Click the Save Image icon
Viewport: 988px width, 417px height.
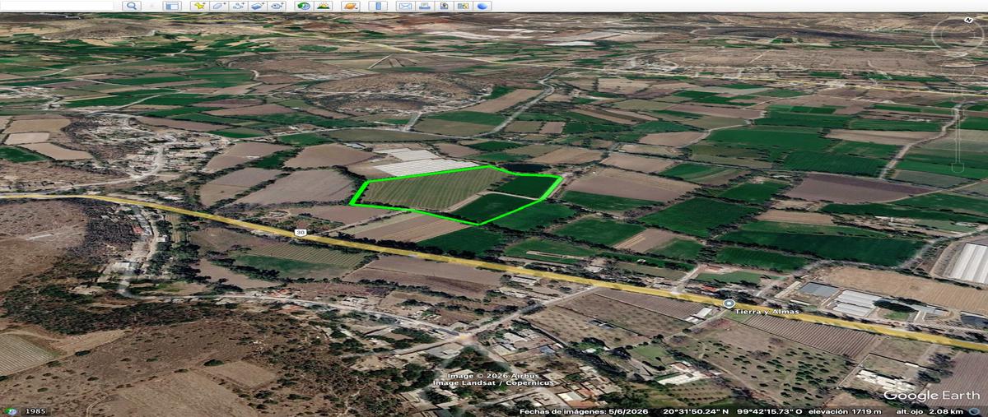pyautogui.click(x=445, y=6)
